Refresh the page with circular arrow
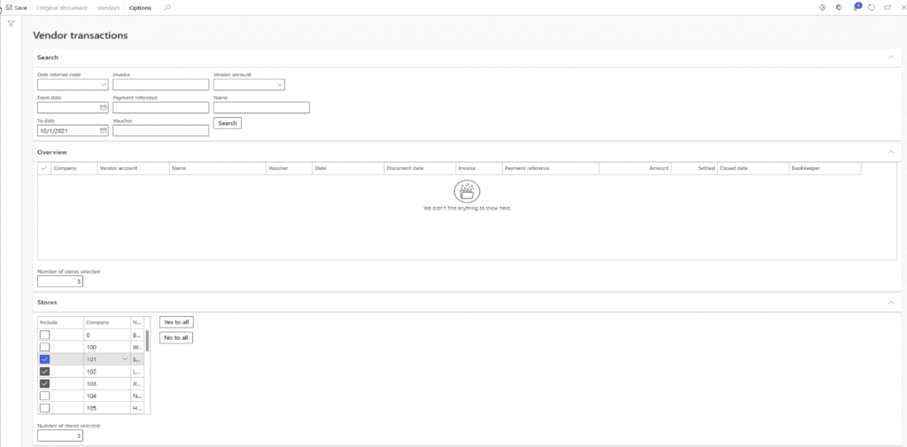 (872, 7)
